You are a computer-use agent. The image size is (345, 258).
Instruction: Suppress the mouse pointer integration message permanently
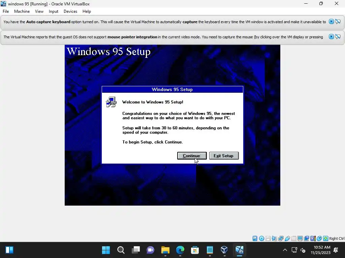coord(338,37)
